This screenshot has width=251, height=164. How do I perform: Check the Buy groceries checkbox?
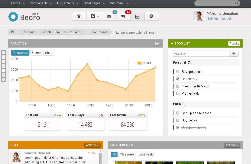pyautogui.click(x=178, y=72)
